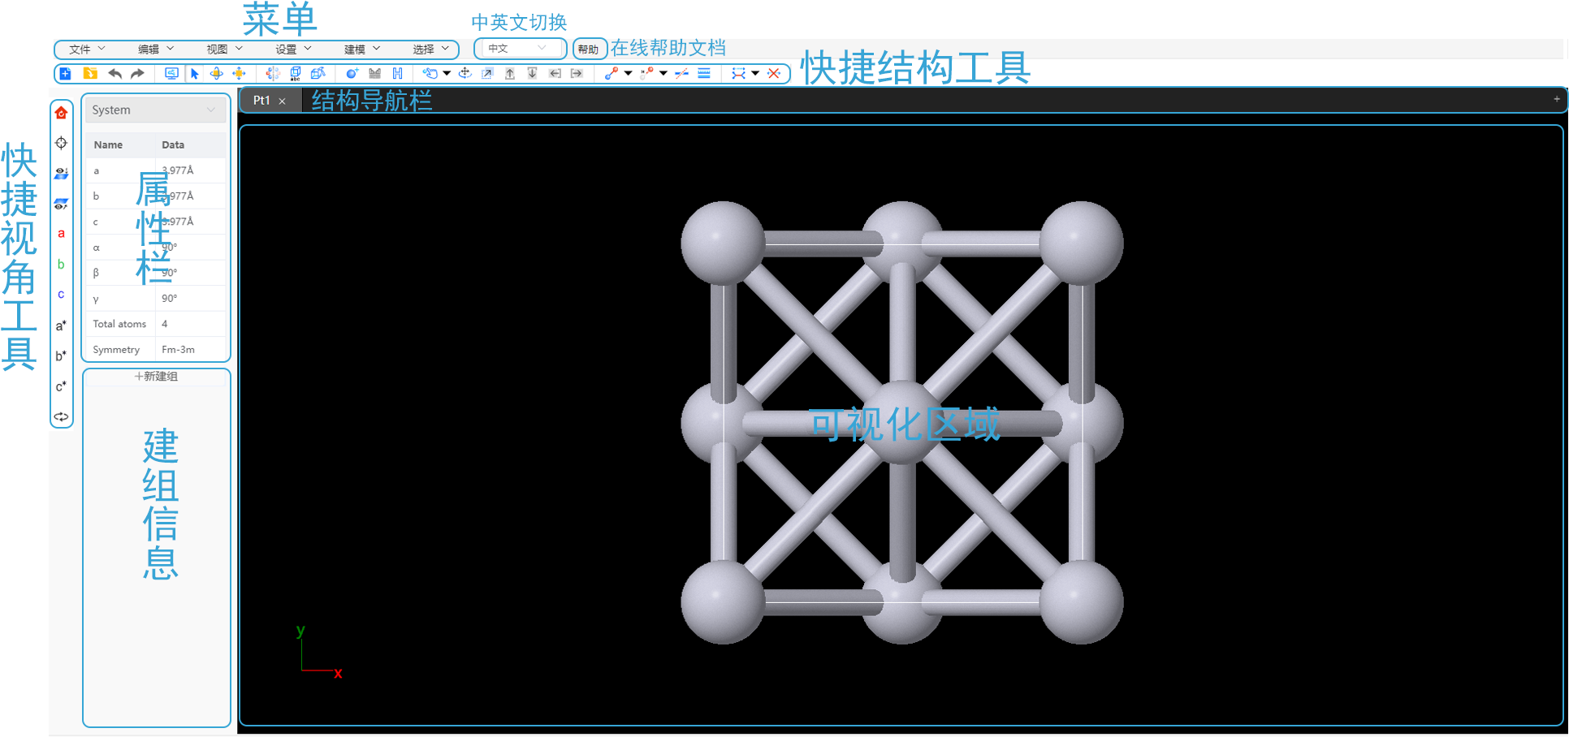Click the left-arrow icon in the toolbar
The width and height of the screenshot is (1569, 737).
[x=555, y=74]
